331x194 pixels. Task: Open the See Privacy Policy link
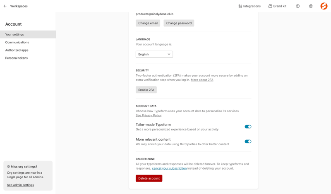pos(149,116)
